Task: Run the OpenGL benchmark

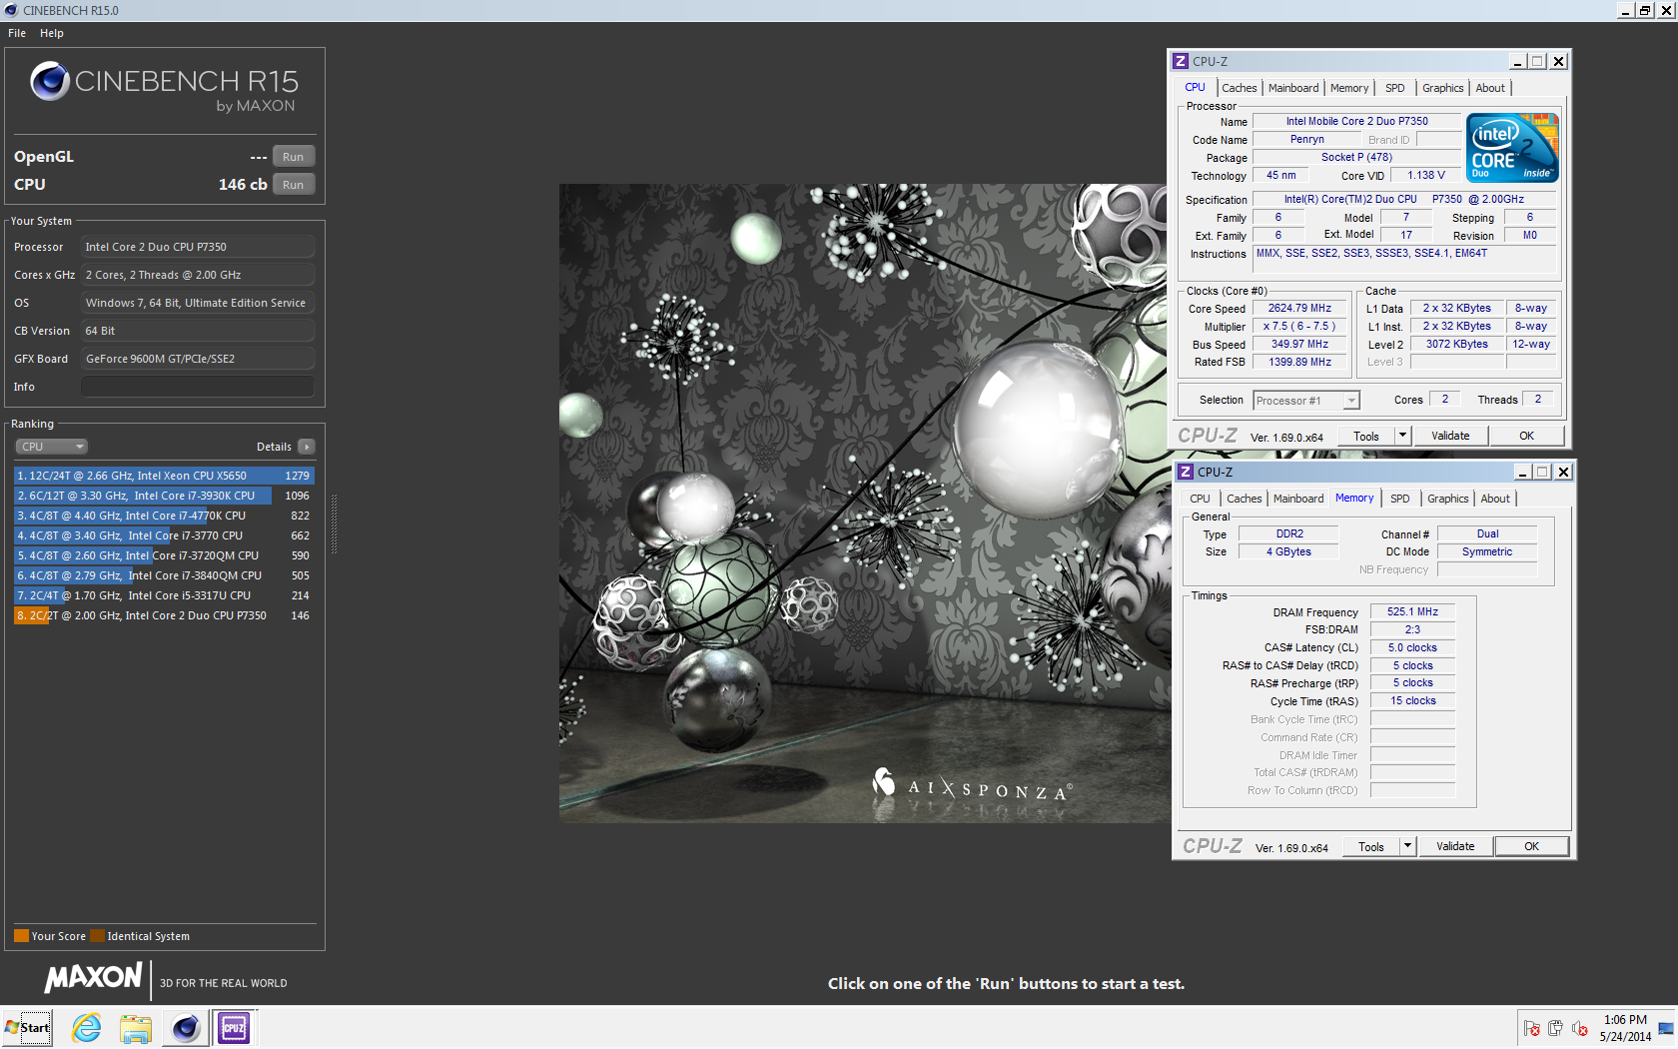Action: [x=294, y=157]
